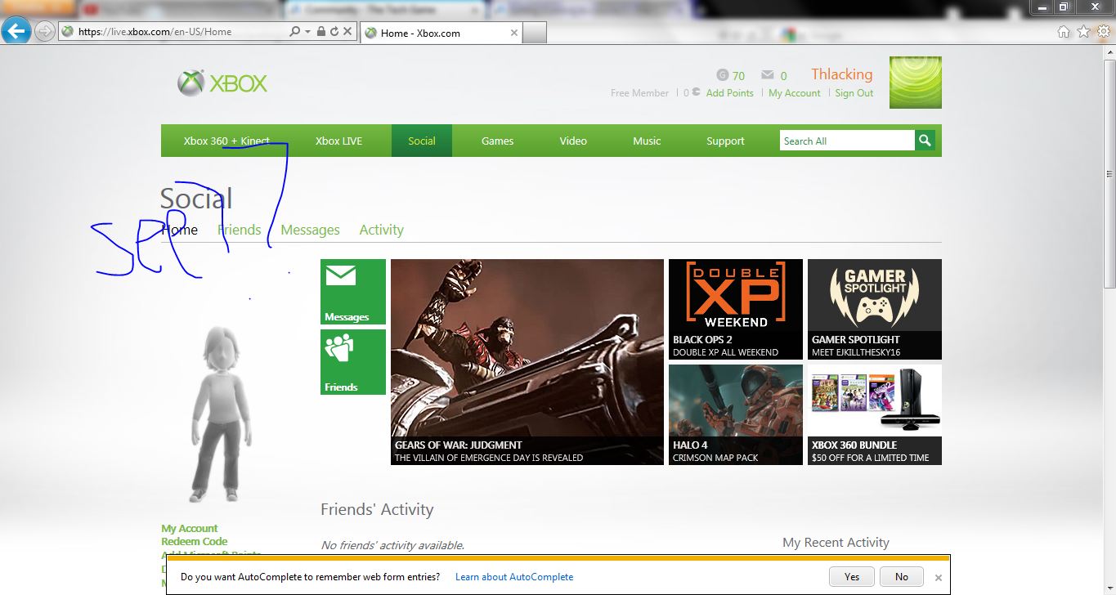The image size is (1116, 595).
Task: Open the address bar dropdown arrow
Action: coord(307,32)
